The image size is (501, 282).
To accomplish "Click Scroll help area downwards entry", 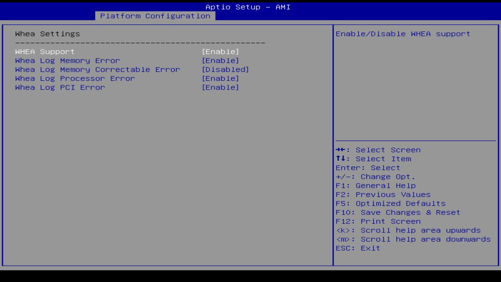I will pyautogui.click(x=413, y=239).
